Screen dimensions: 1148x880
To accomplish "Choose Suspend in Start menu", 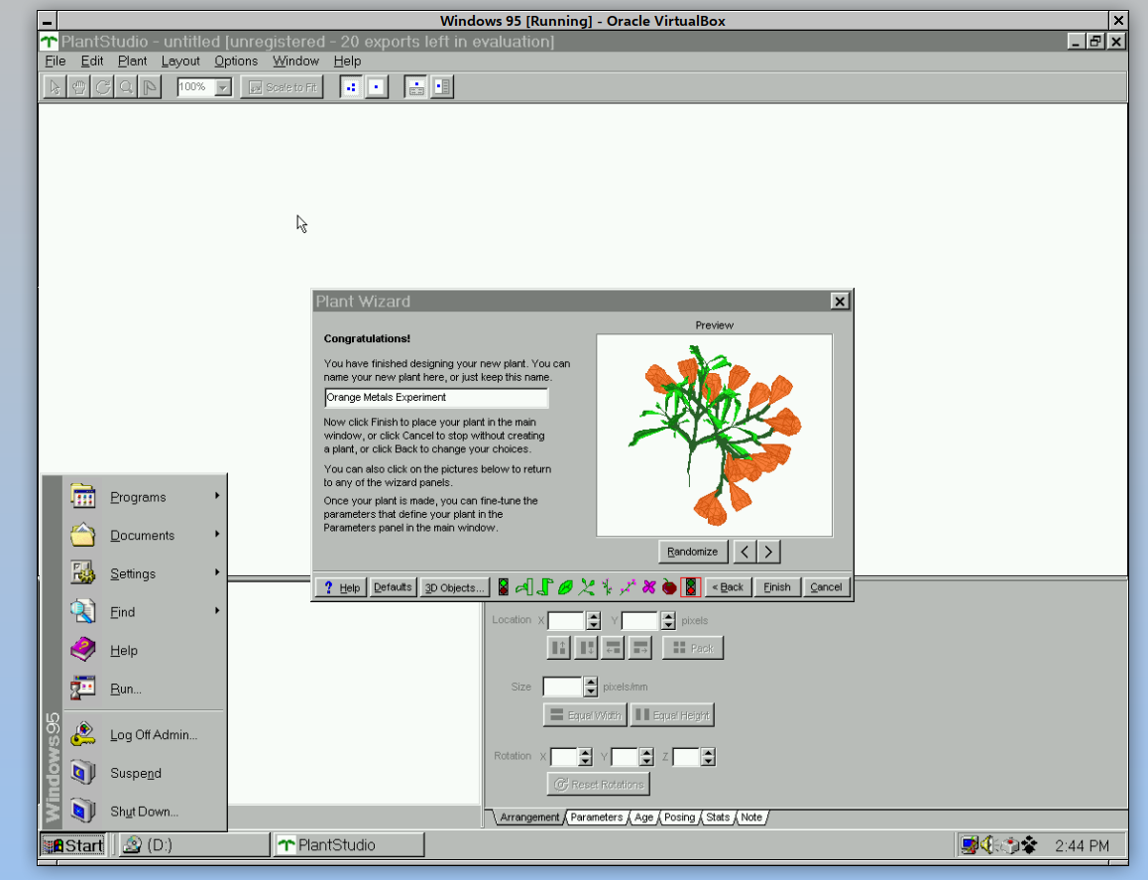I will 145,773.
